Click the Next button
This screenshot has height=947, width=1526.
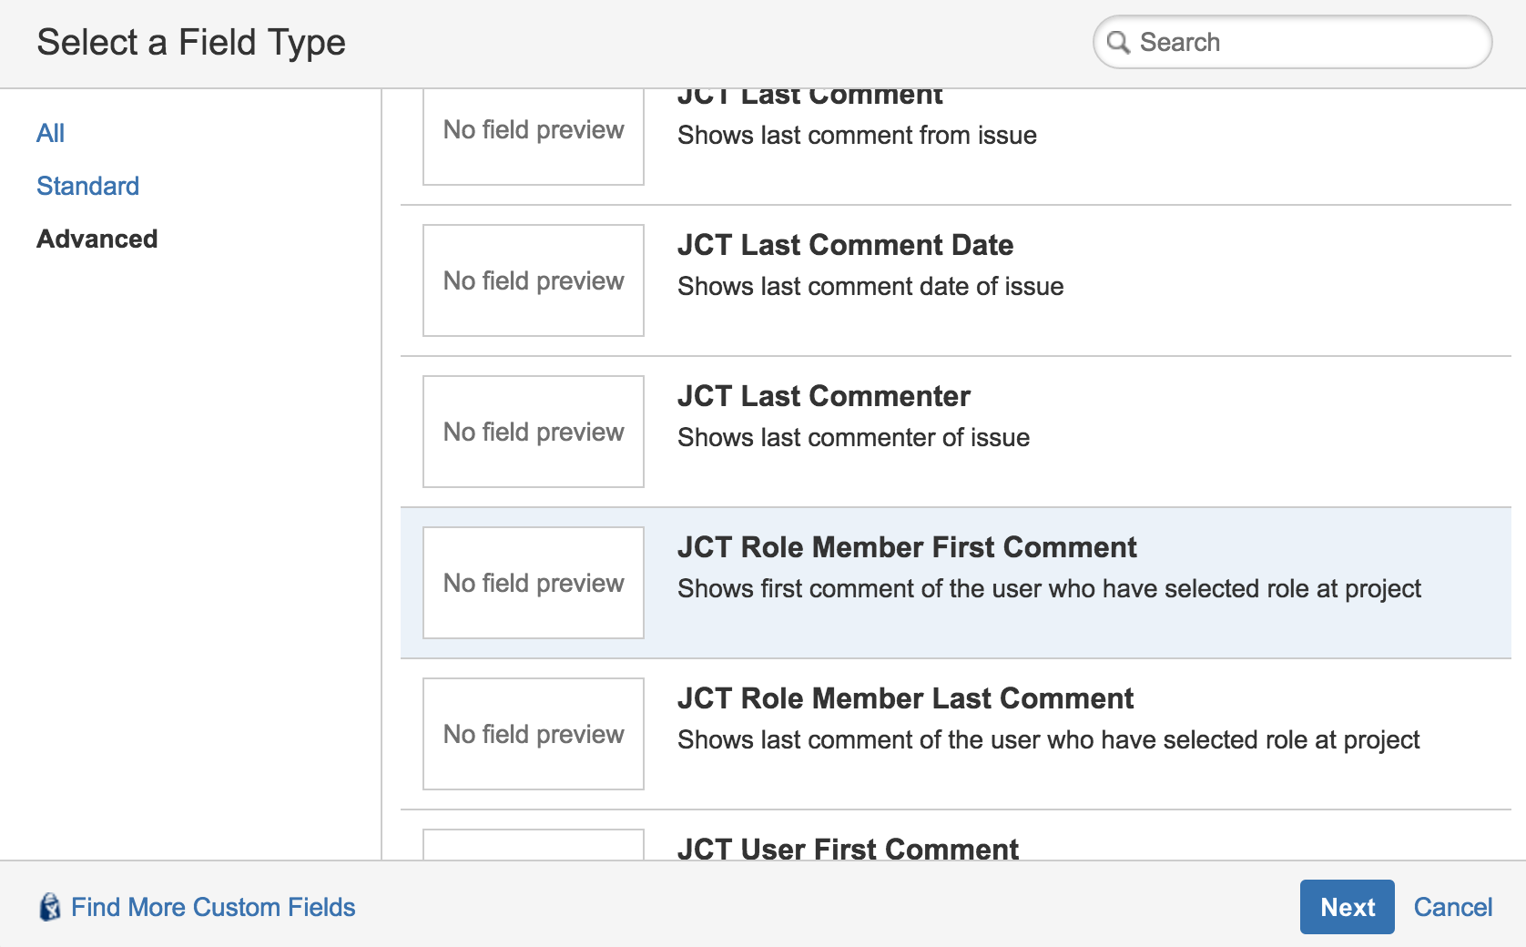(x=1347, y=907)
